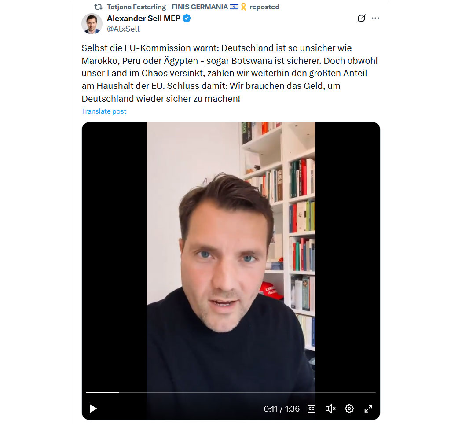Click the Israel flag emoji
Screen dimensions: 462x424
pyautogui.click(x=234, y=7)
